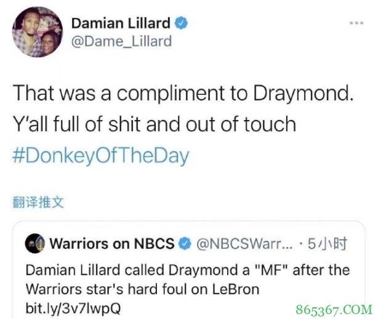Click the main tweet text about Draymond
The width and height of the screenshot is (378, 319).
(x=183, y=108)
